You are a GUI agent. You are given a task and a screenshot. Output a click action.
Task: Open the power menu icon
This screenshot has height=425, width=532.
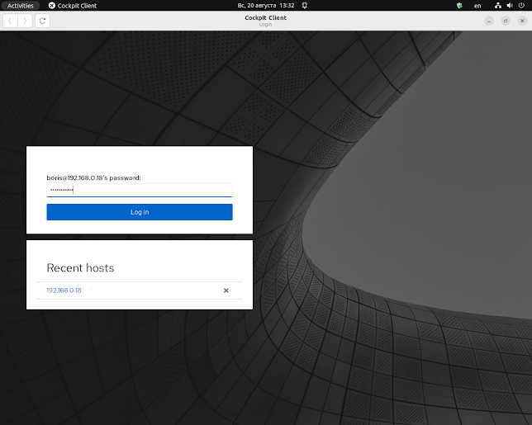tap(521, 6)
